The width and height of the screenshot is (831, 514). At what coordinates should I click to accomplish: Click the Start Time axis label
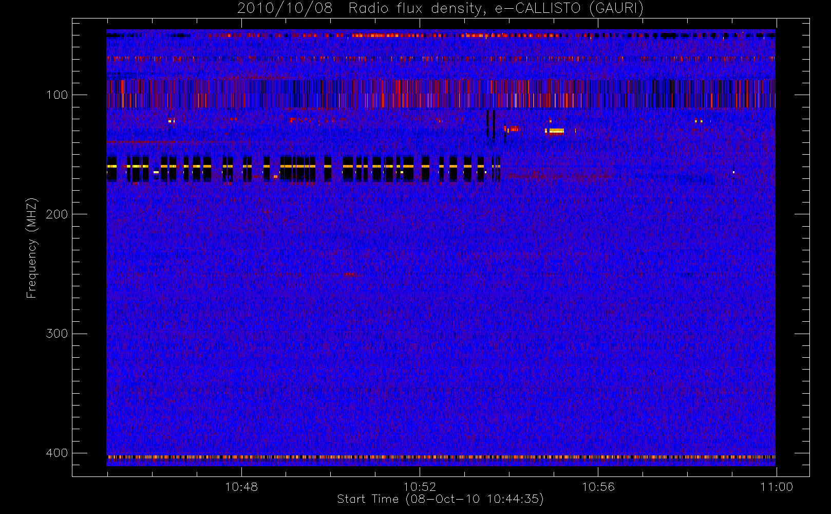coord(440,499)
